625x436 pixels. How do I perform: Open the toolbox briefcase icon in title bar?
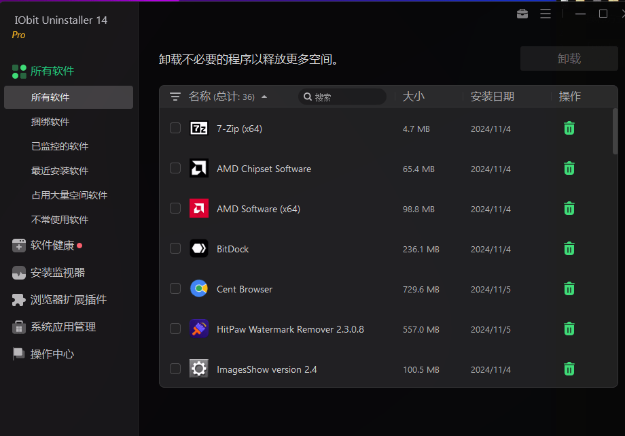click(x=522, y=14)
